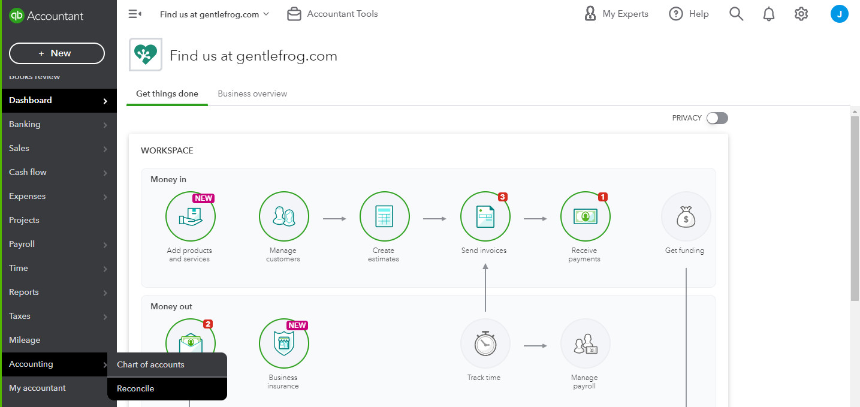Click the + New button
Viewport: 860px width, 407px height.
point(57,53)
